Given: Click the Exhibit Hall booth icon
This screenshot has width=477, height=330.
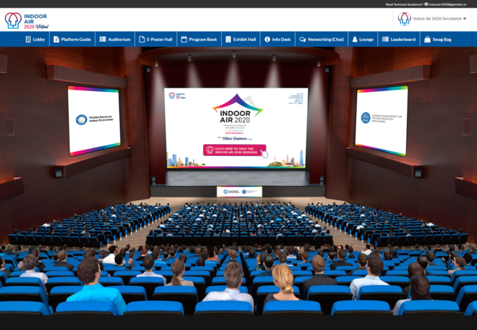Looking at the screenshot, I should (x=228, y=39).
